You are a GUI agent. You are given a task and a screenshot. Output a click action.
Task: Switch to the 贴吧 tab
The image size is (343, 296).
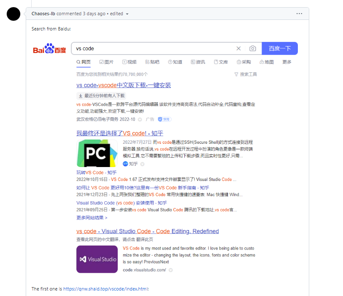(152, 62)
